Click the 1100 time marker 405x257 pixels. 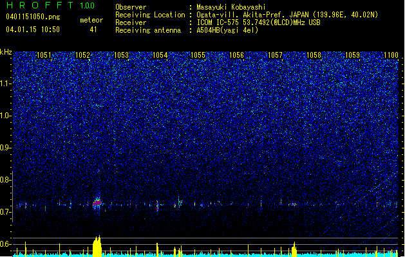pyautogui.click(x=391, y=55)
